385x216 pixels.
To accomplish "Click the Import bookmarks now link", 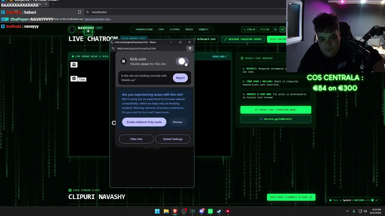I will pos(97,19).
